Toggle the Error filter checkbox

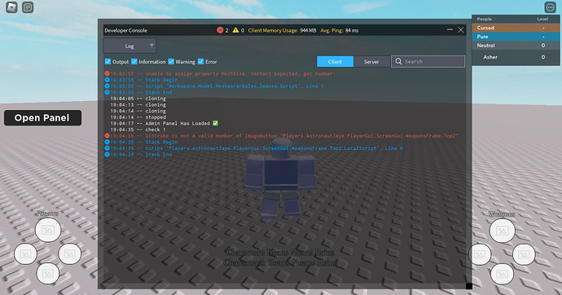point(200,62)
